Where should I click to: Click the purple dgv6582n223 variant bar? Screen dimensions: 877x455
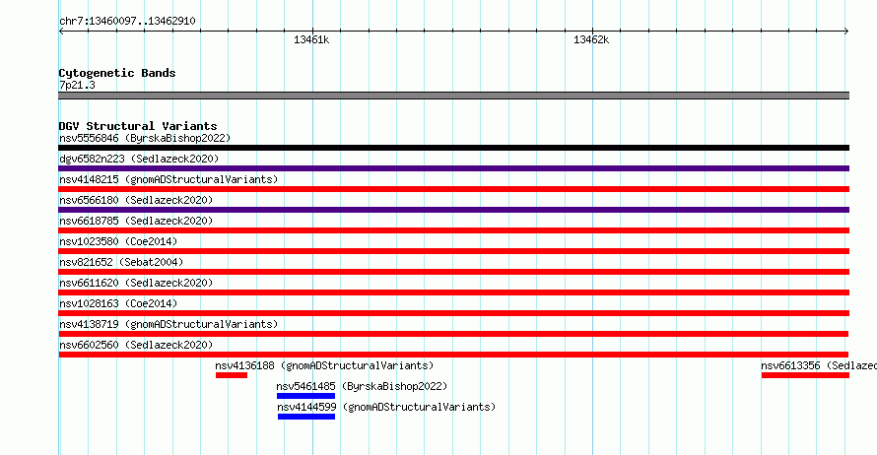point(453,168)
